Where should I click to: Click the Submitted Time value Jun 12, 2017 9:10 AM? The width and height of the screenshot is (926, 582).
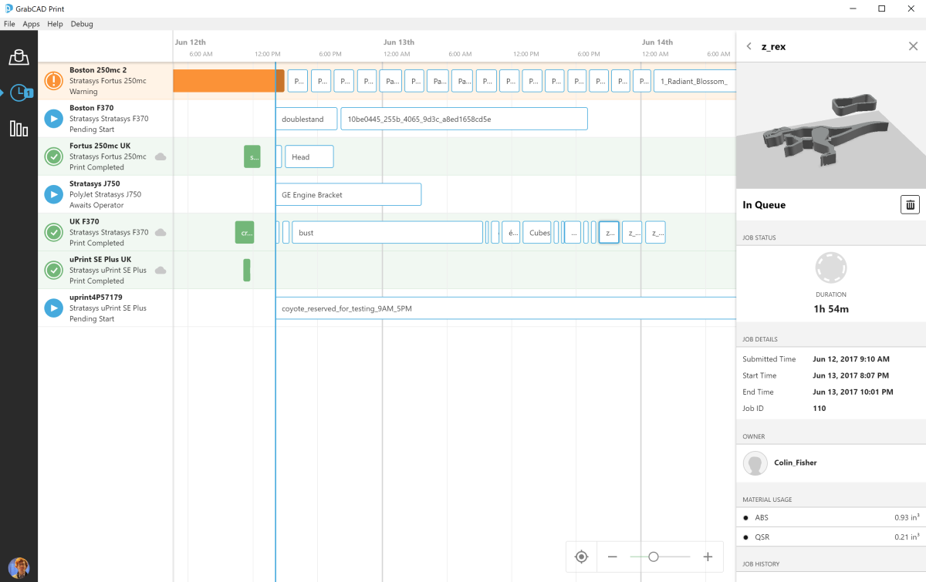(x=851, y=359)
